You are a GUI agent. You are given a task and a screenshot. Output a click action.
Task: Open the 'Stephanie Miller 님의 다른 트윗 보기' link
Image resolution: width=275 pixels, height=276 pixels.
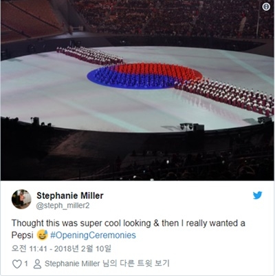click(107, 264)
